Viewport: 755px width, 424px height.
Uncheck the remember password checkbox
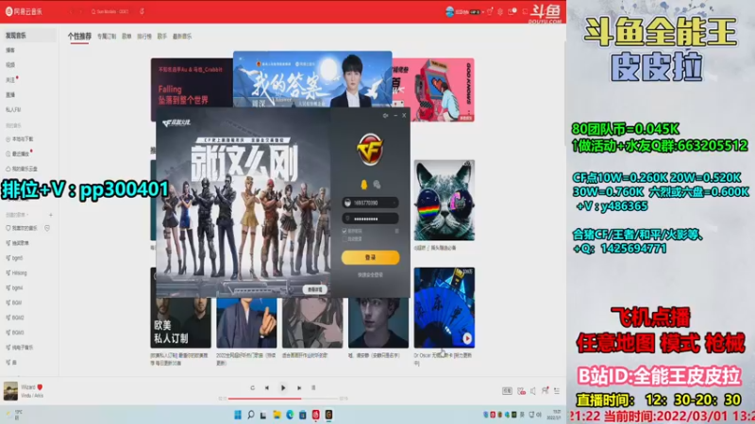pyautogui.click(x=344, y=231)
